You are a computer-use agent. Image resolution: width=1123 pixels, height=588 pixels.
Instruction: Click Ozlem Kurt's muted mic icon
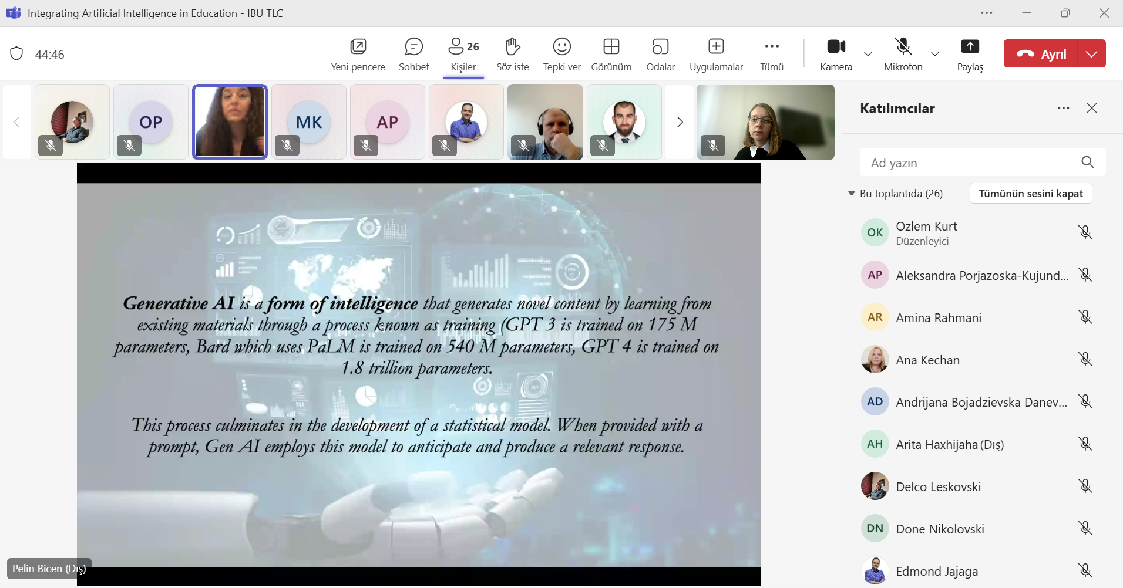1085,233
